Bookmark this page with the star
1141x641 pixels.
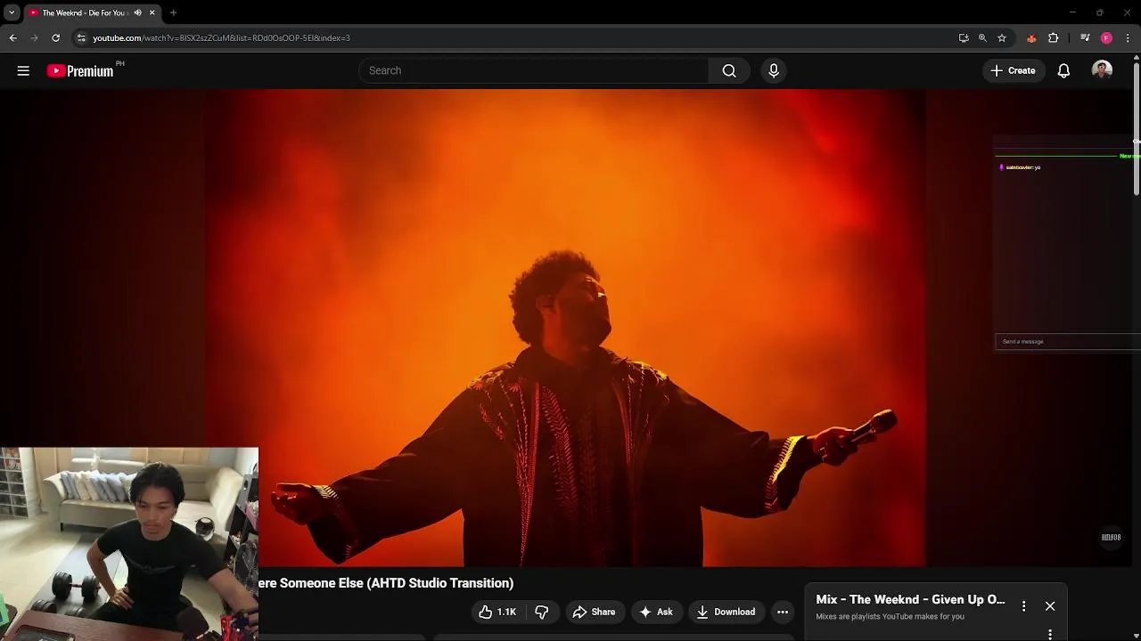coord(1002,37)
